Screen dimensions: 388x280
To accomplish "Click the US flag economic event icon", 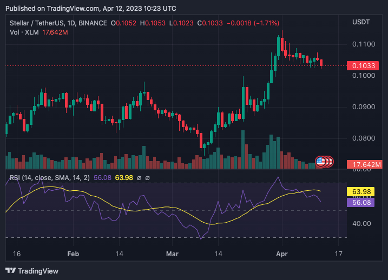I will (x=320, y=162).
